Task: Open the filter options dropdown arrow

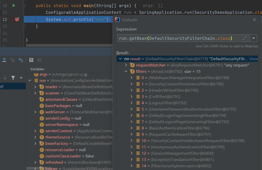Action: pyautogui.click(x=21, y=78)
